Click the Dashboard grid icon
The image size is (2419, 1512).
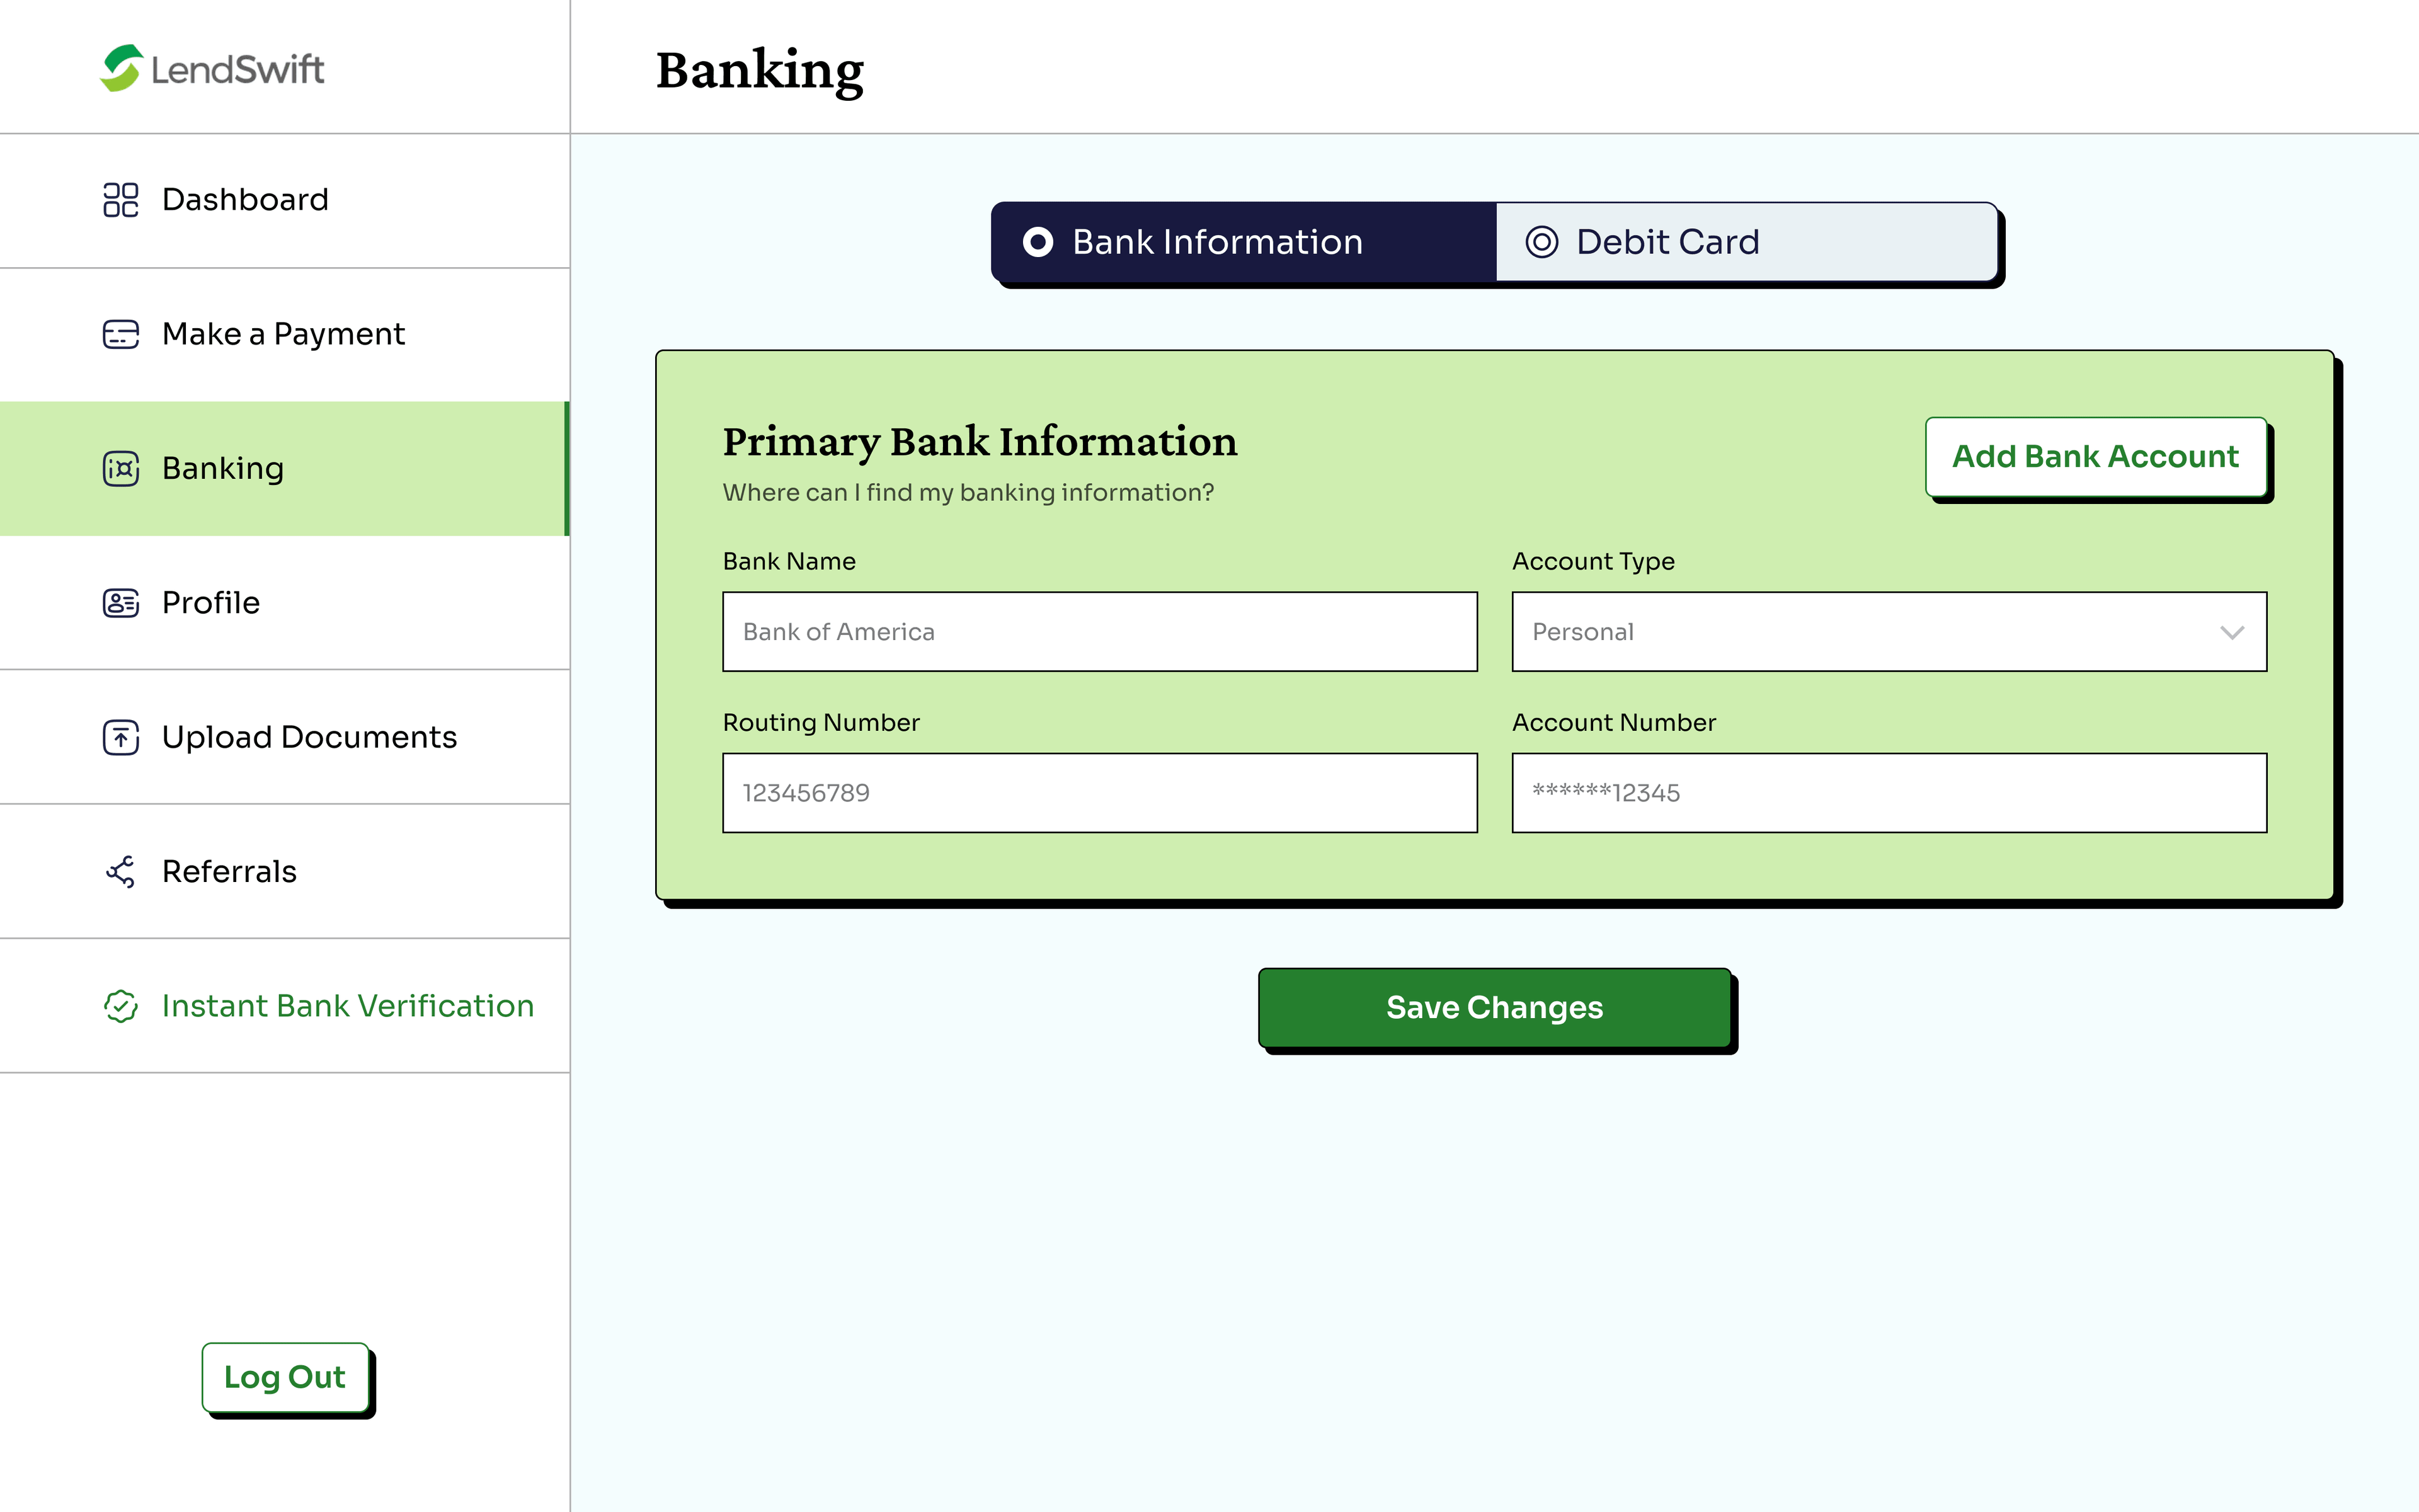[x=121, y=200]
